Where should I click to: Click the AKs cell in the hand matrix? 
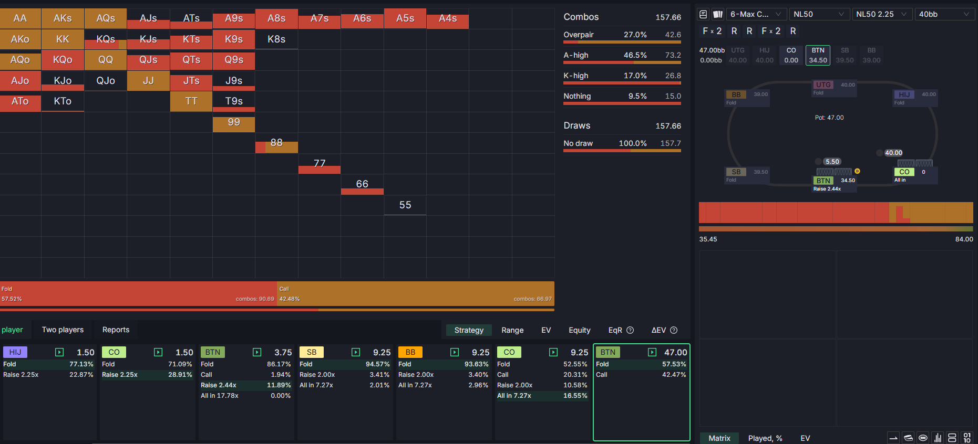pyautogui.click(x=63, y=18)
